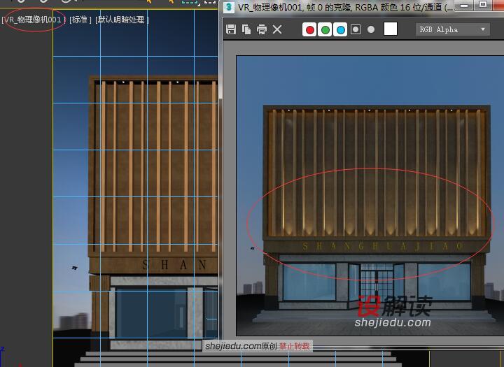
Task: Toggle the red channel display
Action: [x=309, y=29]
